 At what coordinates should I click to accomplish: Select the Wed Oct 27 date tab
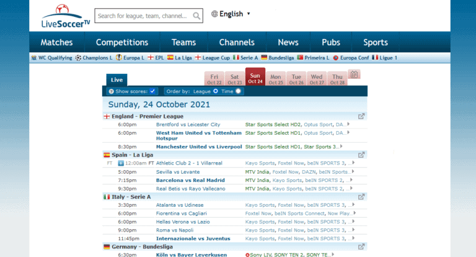[317, 79]
